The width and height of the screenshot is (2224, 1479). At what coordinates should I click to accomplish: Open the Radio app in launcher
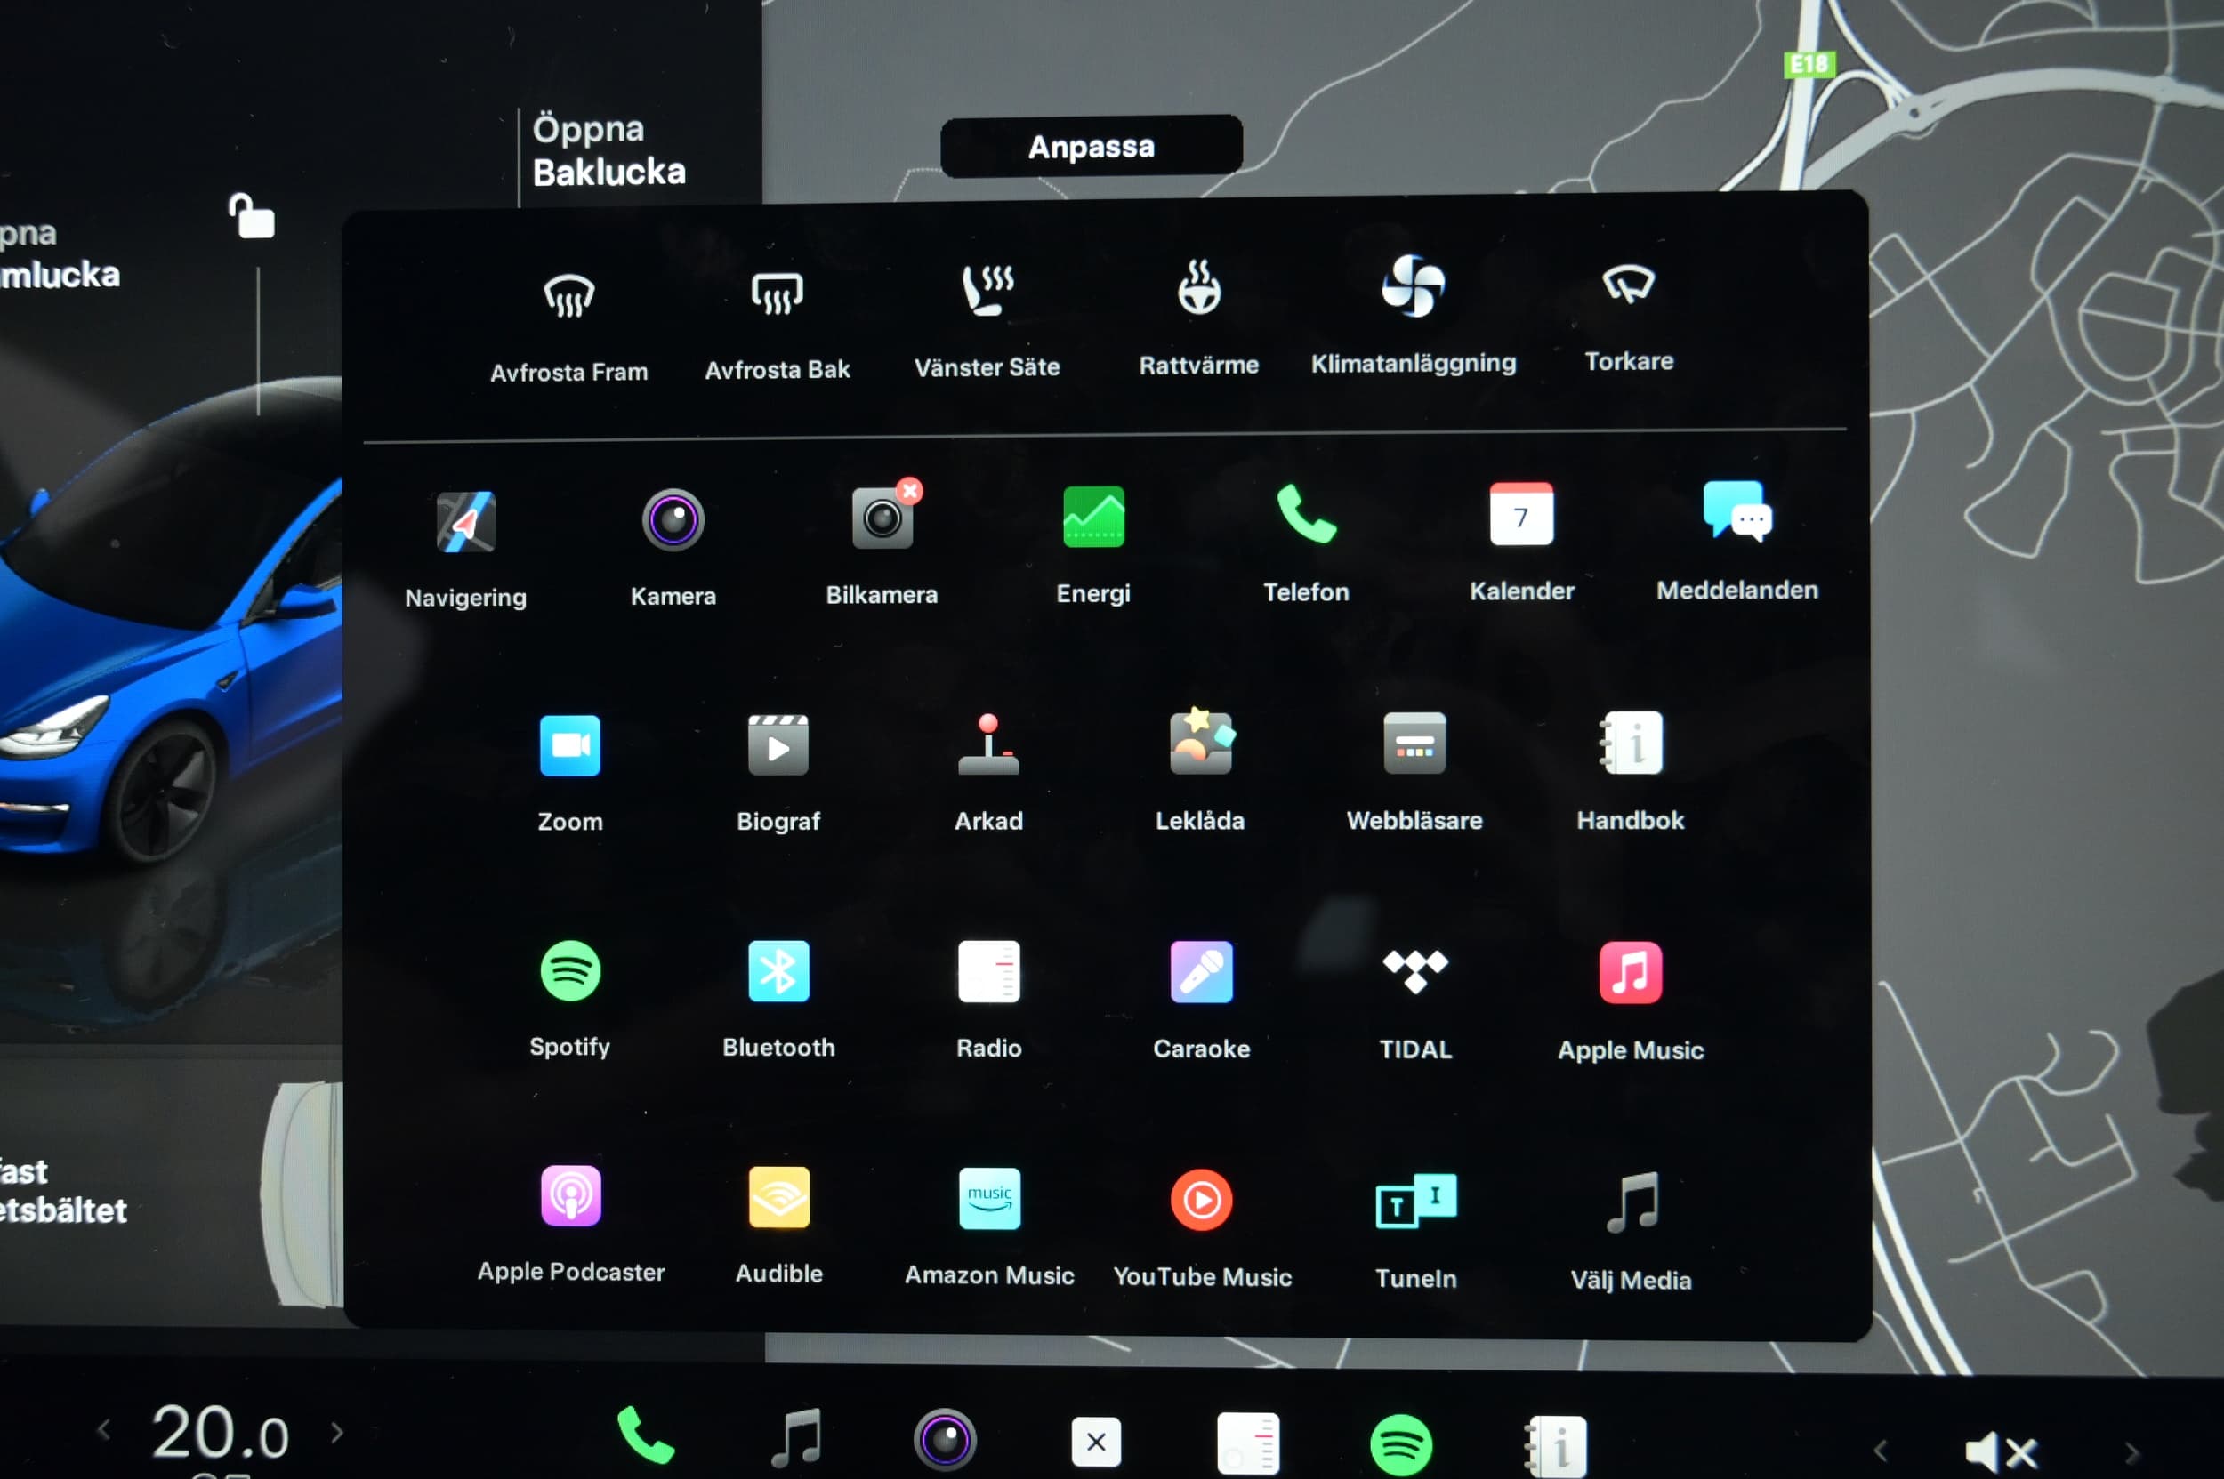(988, 1000)
